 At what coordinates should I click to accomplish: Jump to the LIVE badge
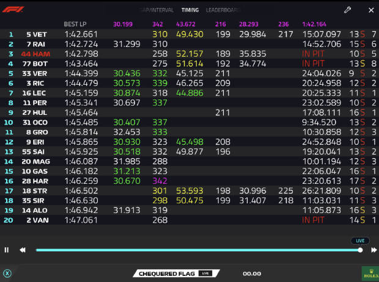tap(360, 240)
